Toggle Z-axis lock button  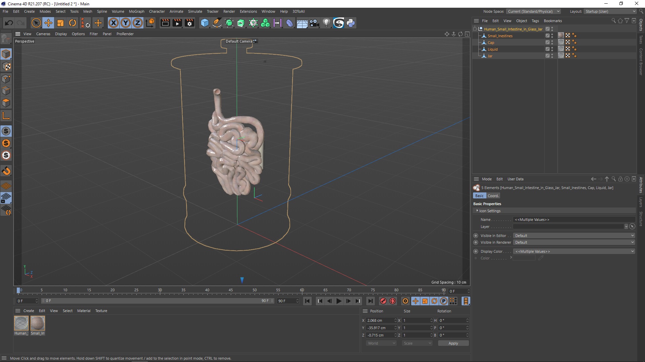pos(138,23)
